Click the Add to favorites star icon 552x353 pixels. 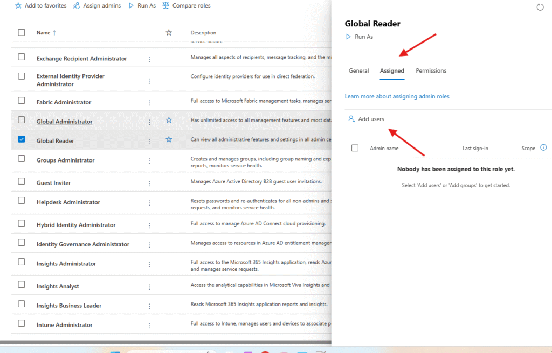18,6
